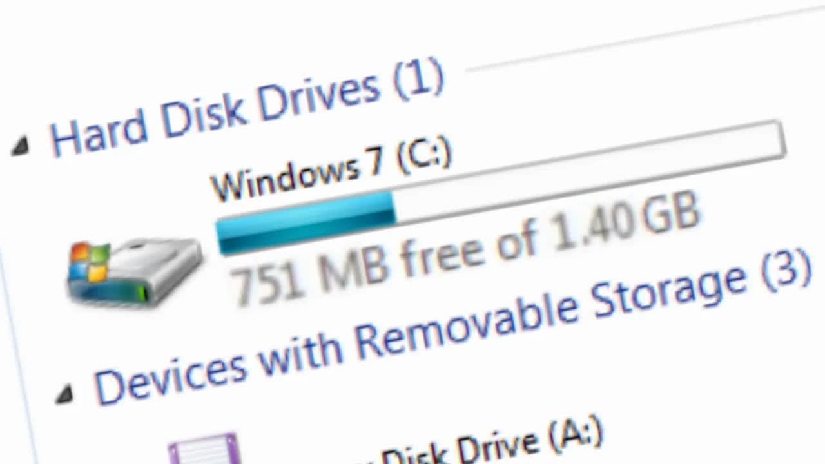Collapse the Hard Disk Drives group arrow
This screenshot has height=464, width=825.
point(20,147)
